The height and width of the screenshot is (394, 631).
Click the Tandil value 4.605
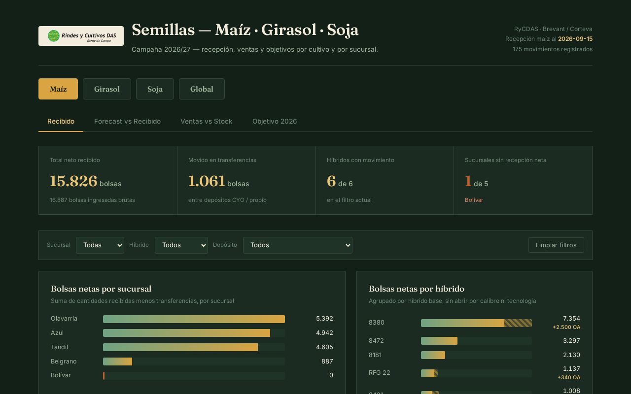tap(324, 347)
